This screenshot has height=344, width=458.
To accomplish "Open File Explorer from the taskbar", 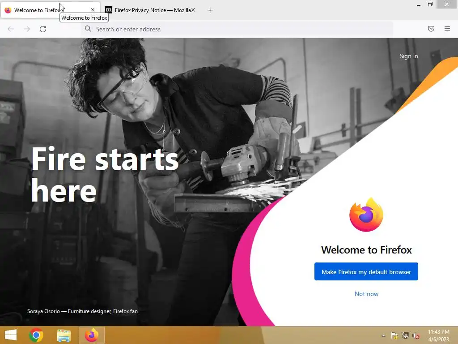I will [x=64, y=335].
